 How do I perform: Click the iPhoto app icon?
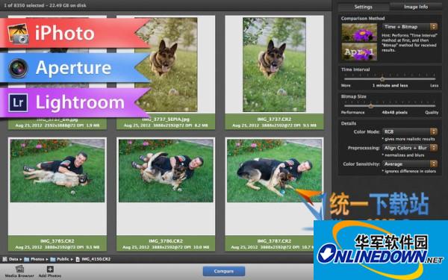tap(18, 34)
